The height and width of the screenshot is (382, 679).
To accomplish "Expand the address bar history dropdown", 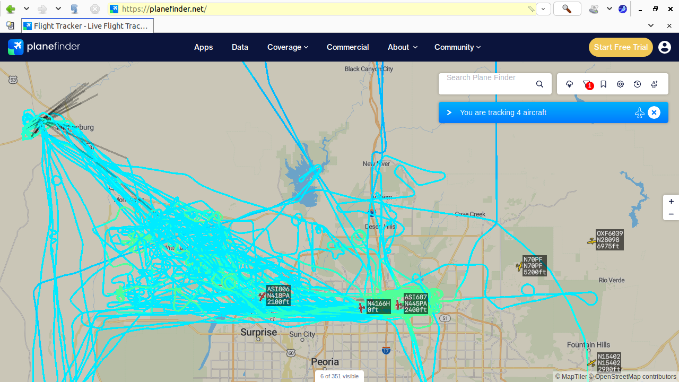I will pyautogui.click(x=543, y=9).
